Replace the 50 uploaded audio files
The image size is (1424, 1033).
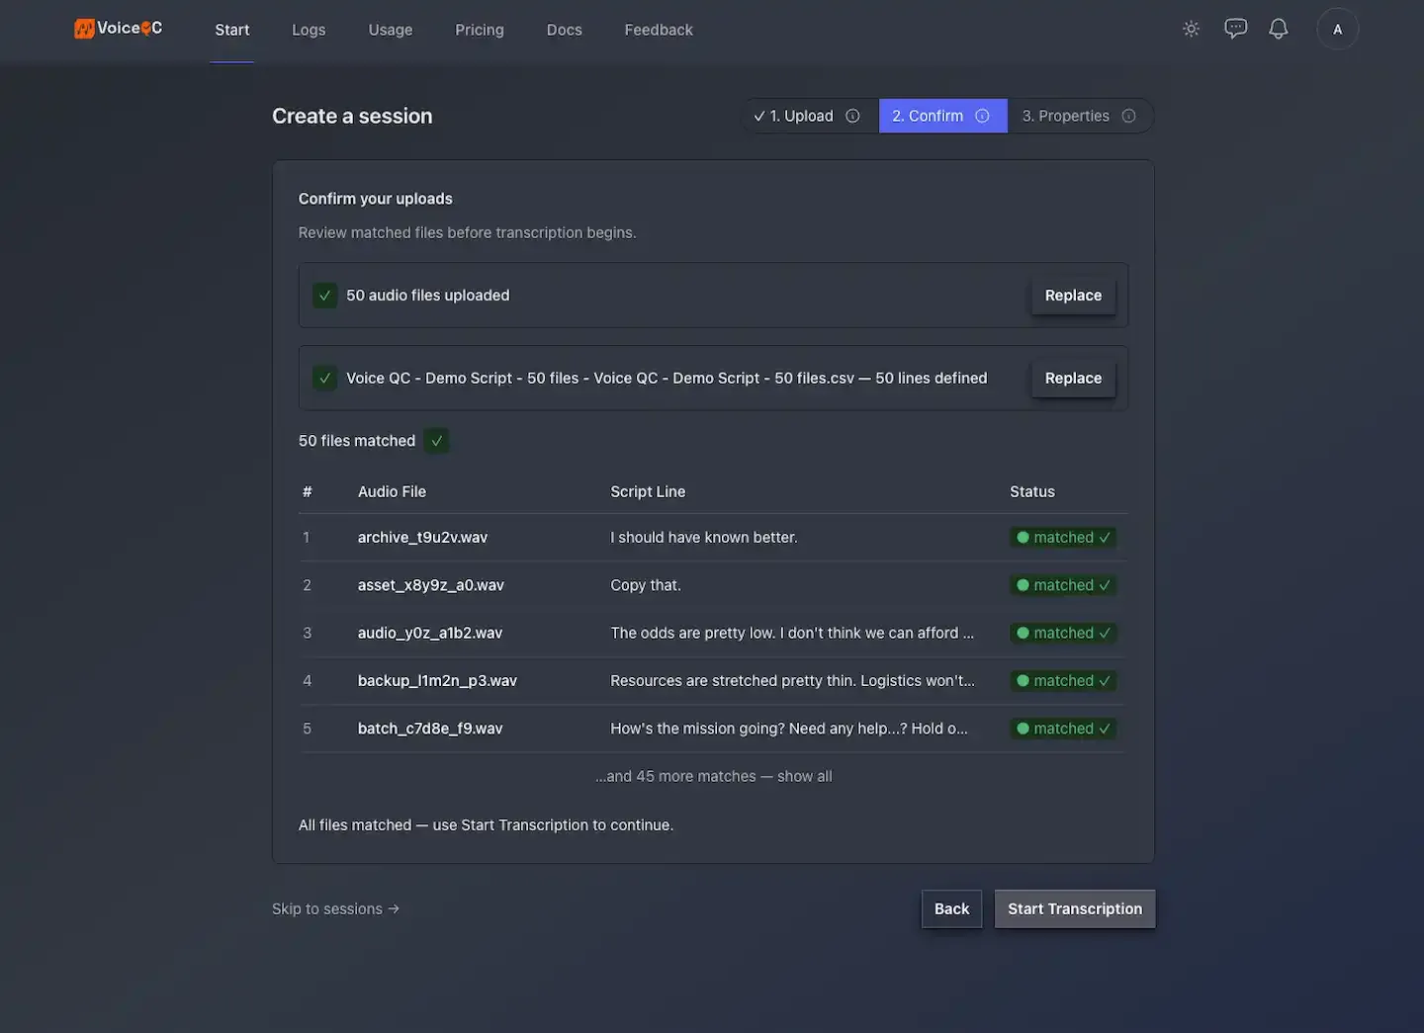coord(1073,295)
